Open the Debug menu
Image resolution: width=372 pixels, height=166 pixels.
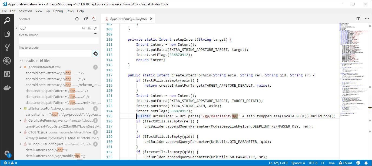pyautogui.click(x=58, y=11)
